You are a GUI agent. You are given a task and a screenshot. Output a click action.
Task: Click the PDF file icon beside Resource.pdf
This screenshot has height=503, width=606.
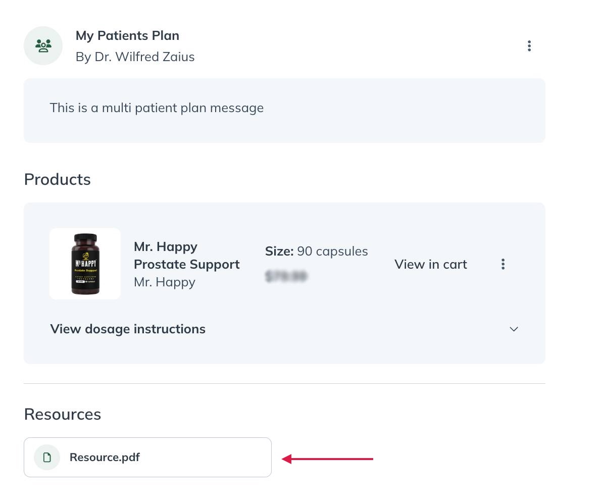pyautogui.click(x=46, y=457)
